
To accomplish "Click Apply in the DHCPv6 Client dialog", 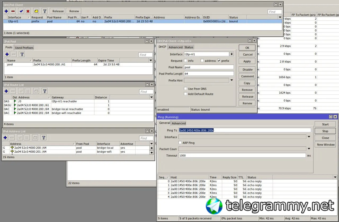I will [x=247, y=61].
